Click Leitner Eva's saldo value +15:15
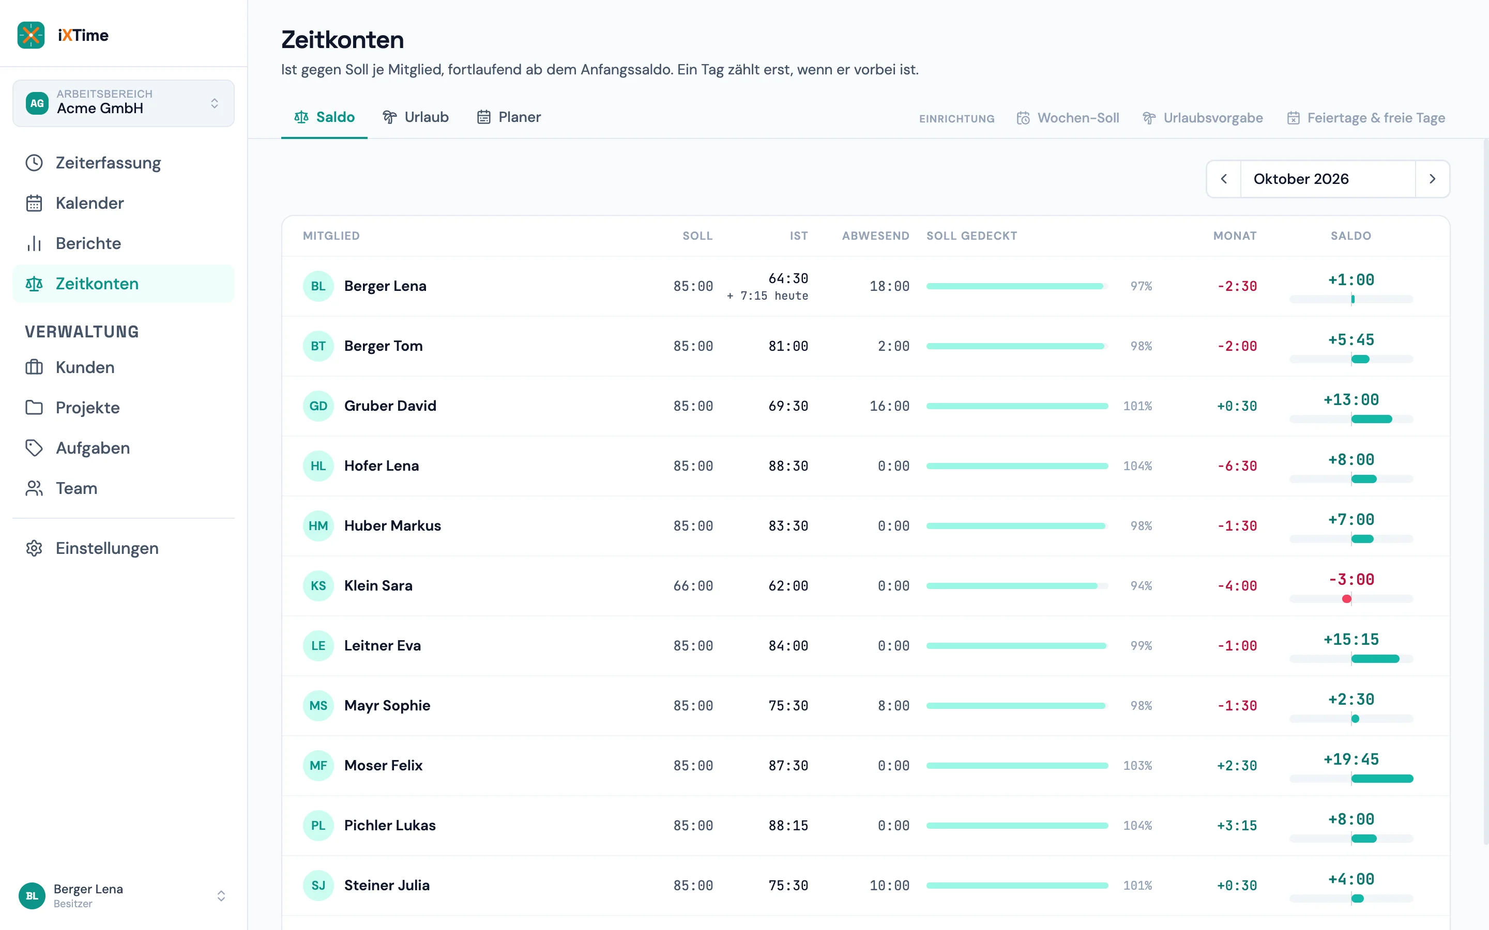Image resolution: width=1489 pixels, height=930 pixels. point(1351,640)
